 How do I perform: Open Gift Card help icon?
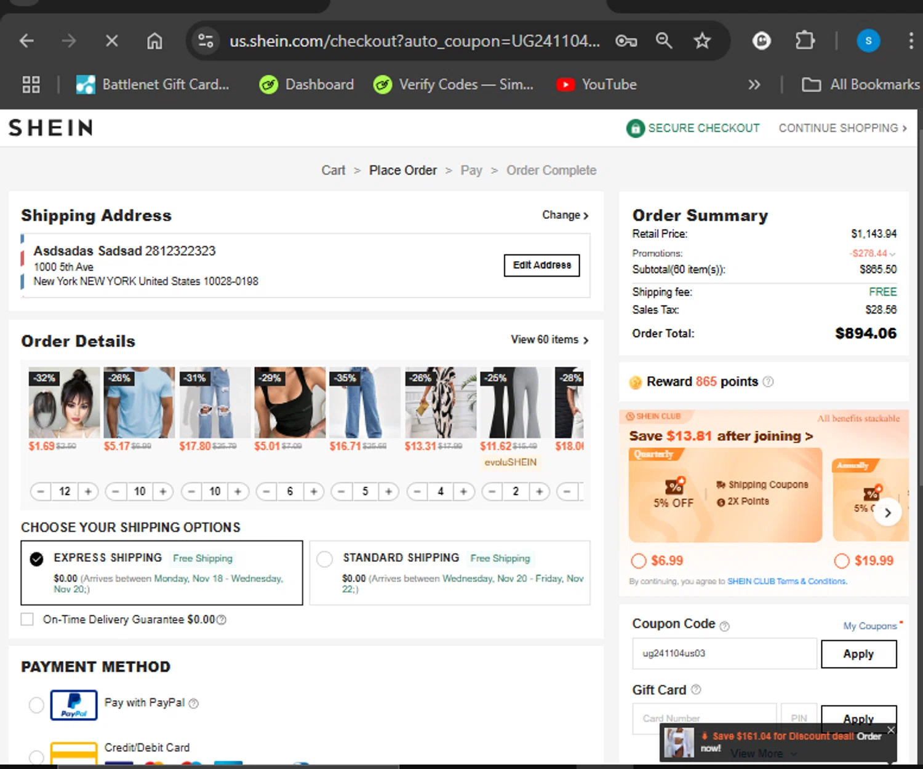click(x=696, y=690)
